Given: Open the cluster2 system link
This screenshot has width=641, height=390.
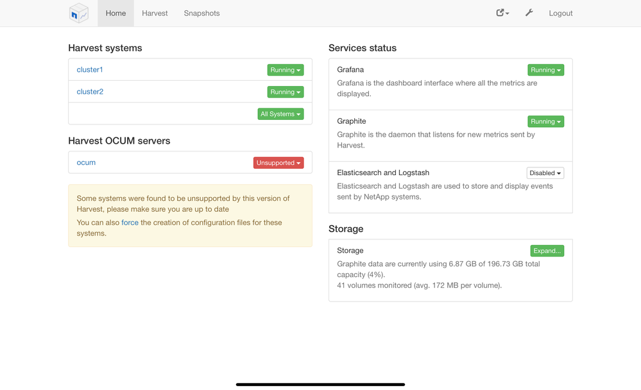Looking at the screenshot, I should point(90,92).
